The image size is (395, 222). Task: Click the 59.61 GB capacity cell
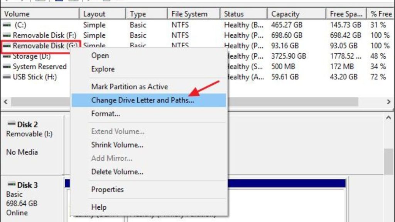[x=285, y=77]
